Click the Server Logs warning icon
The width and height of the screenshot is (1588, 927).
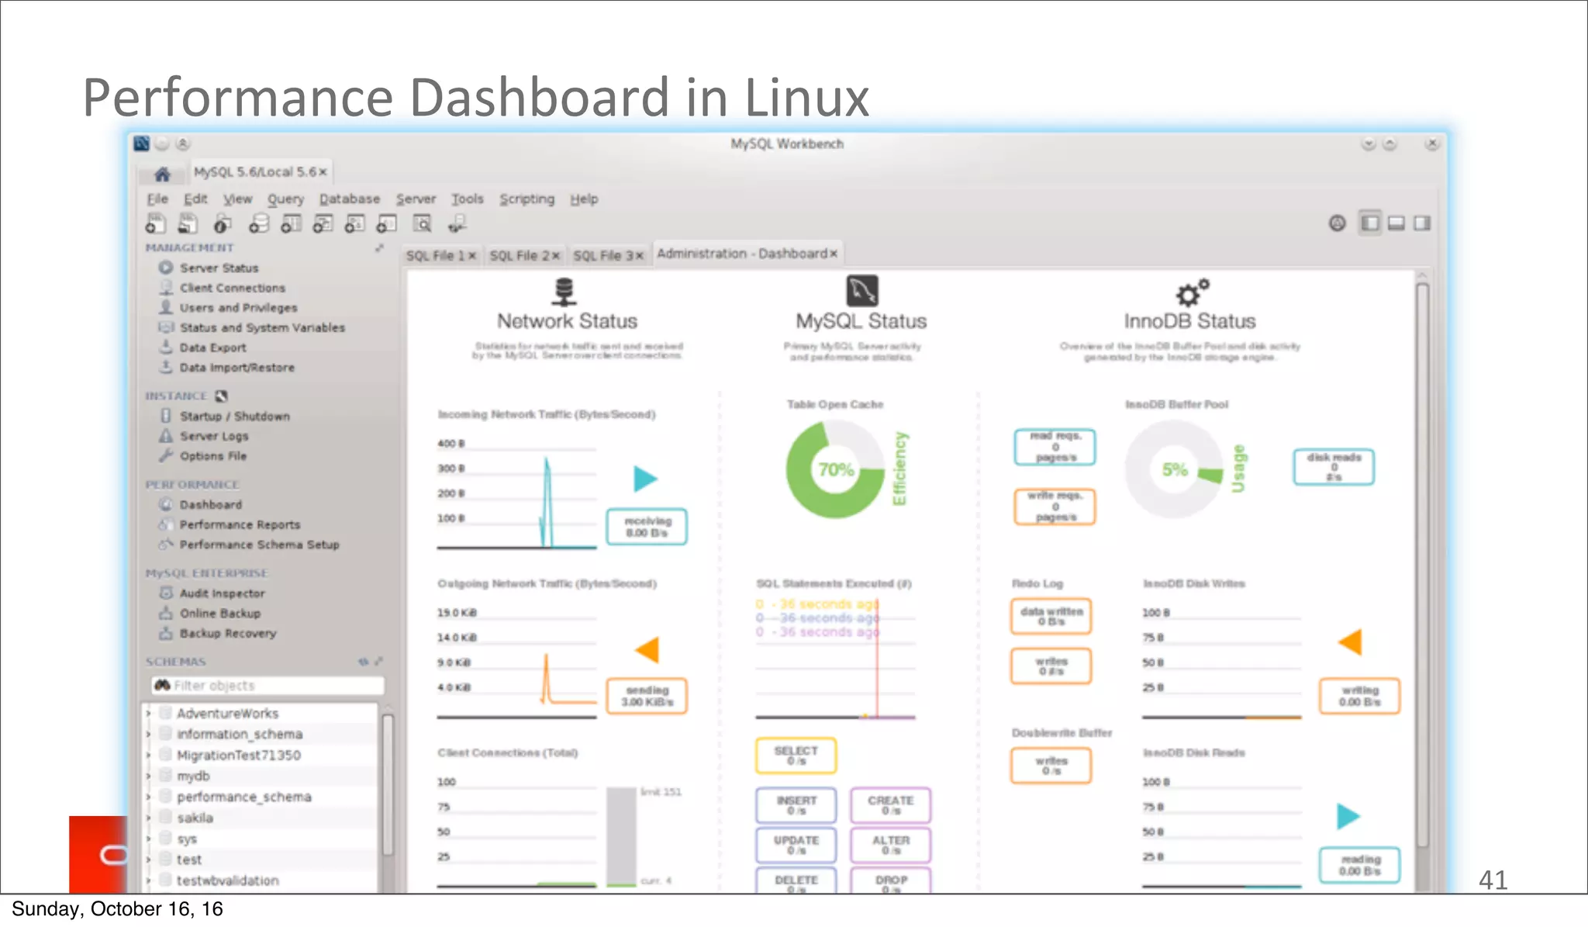click(166, 436)
